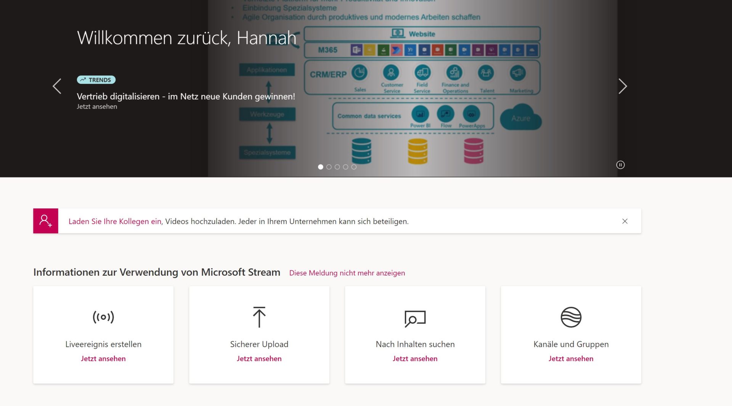Go to the previous carousel slide
732x406 pixels.
coord(57,86)
